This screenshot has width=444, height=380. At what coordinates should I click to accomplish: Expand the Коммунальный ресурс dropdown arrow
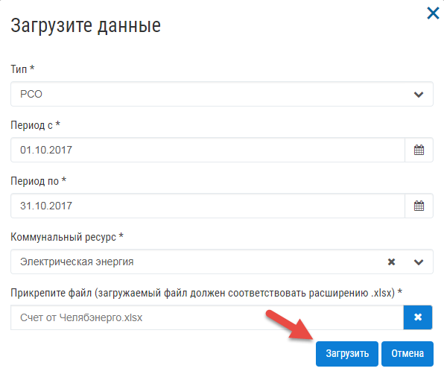click(419, 262)
